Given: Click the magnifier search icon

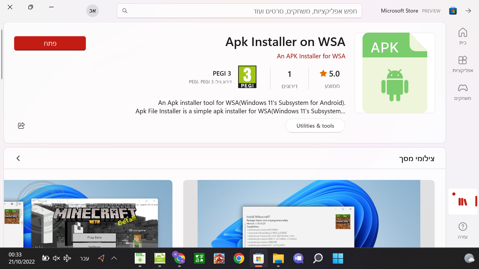Looking at the screenshot, I should coord(125,11).
